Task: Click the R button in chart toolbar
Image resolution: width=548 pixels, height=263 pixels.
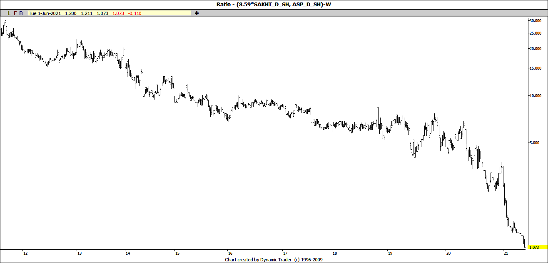Action: pos(21,13)
